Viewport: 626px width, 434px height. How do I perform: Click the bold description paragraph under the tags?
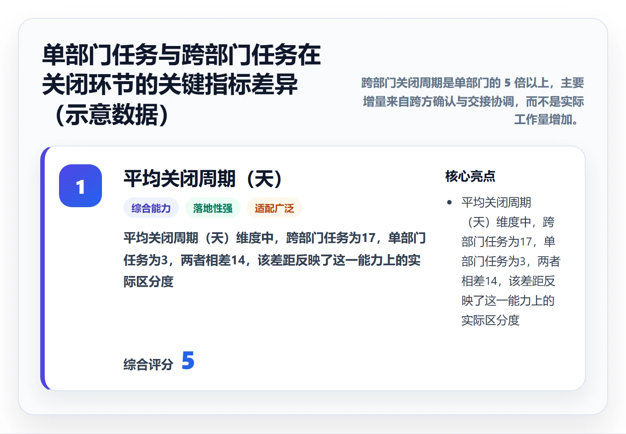[x=275, y=259]
